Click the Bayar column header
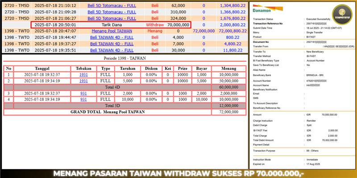357x178 pixels. coord(202,68)
